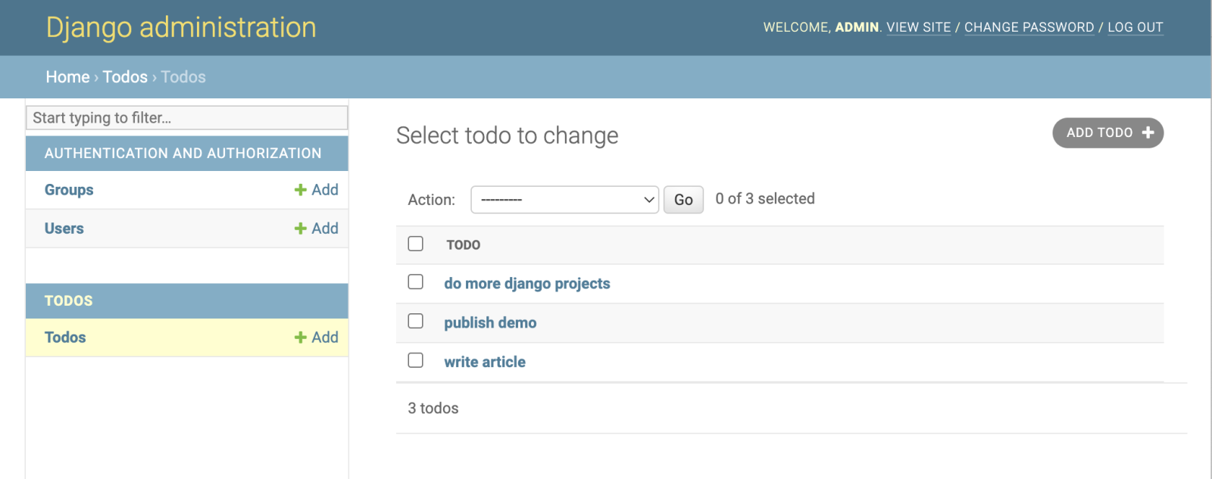Screen dimensions: 1212x479
Task: Tick the 'write article' checkbox
Action: click(416, 360)
